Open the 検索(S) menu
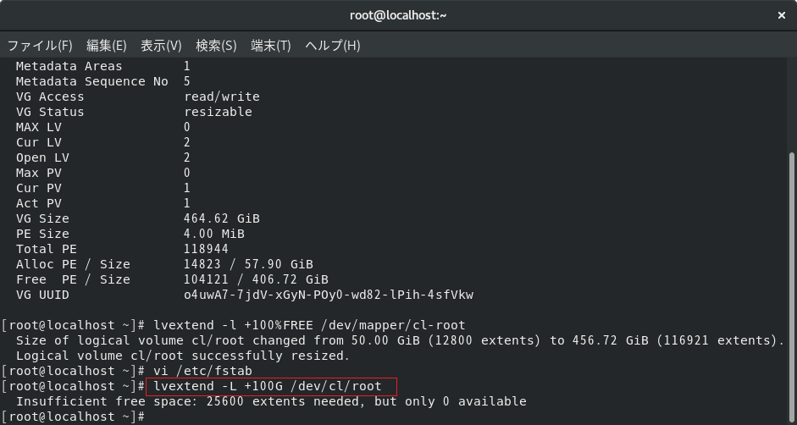 tap(216, 46)
